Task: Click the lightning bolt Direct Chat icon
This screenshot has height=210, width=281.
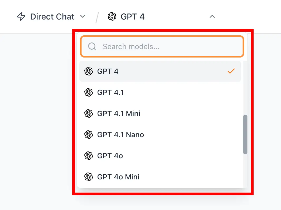Action: tap(21, 17)
